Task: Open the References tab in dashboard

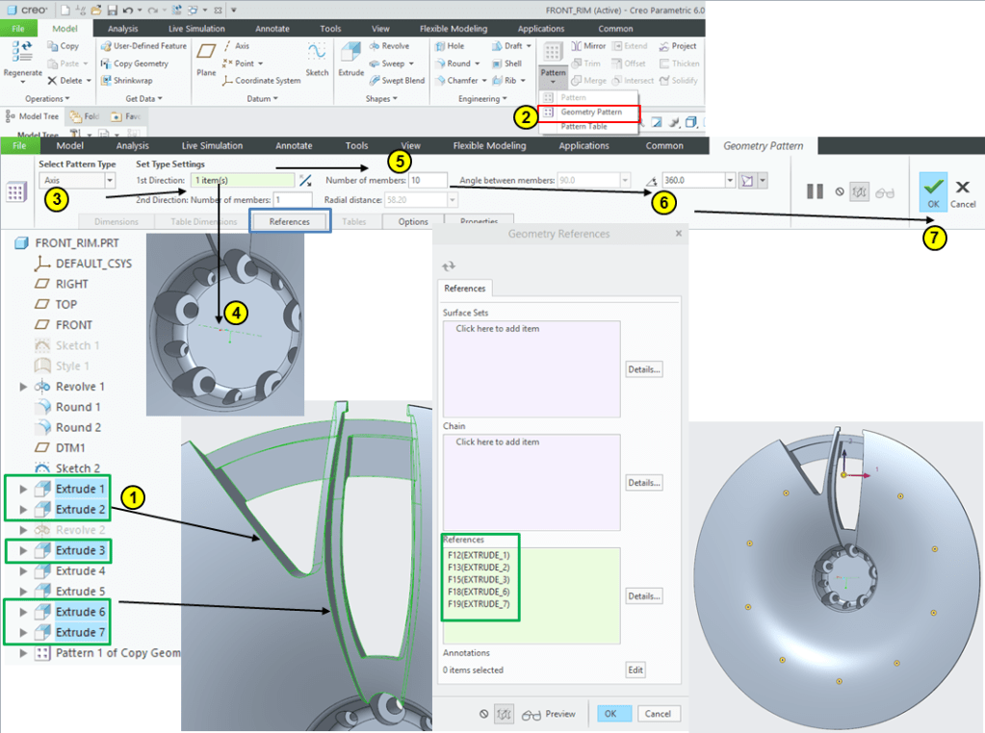Action: [x=290, y=221]
